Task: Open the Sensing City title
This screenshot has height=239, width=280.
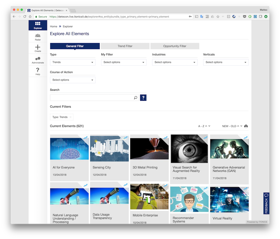Action: pos(102,168)
